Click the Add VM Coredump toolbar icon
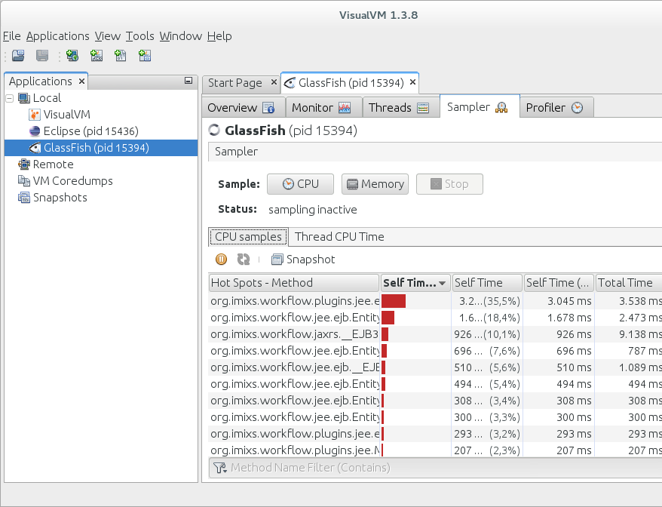Screen dimensions: 662x507 [x=121, y=56]
